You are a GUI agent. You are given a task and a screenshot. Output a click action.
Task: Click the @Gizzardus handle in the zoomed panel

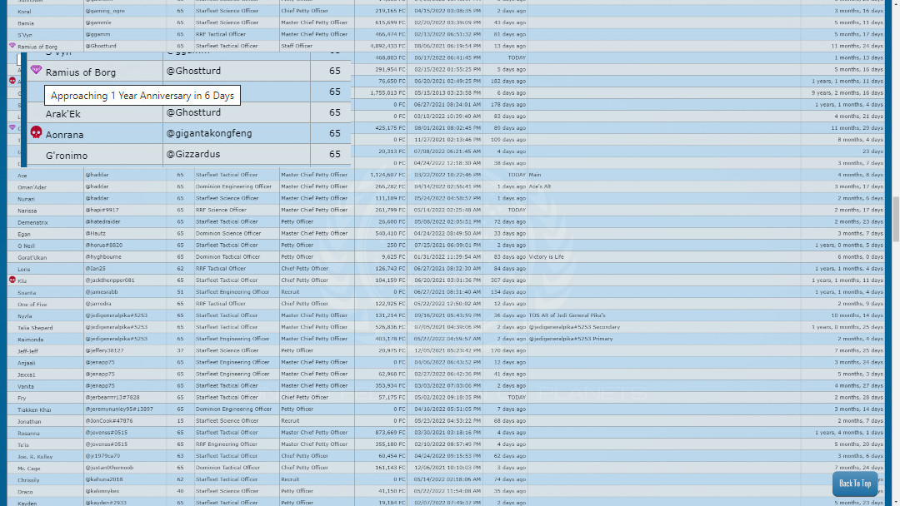coord(192,155)
